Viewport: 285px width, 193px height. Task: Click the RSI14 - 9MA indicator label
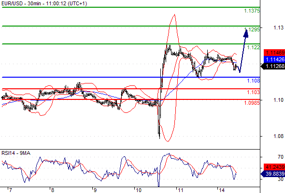pos(16,153)
